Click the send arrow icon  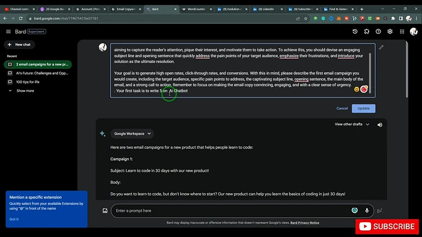tap(379, 211)
